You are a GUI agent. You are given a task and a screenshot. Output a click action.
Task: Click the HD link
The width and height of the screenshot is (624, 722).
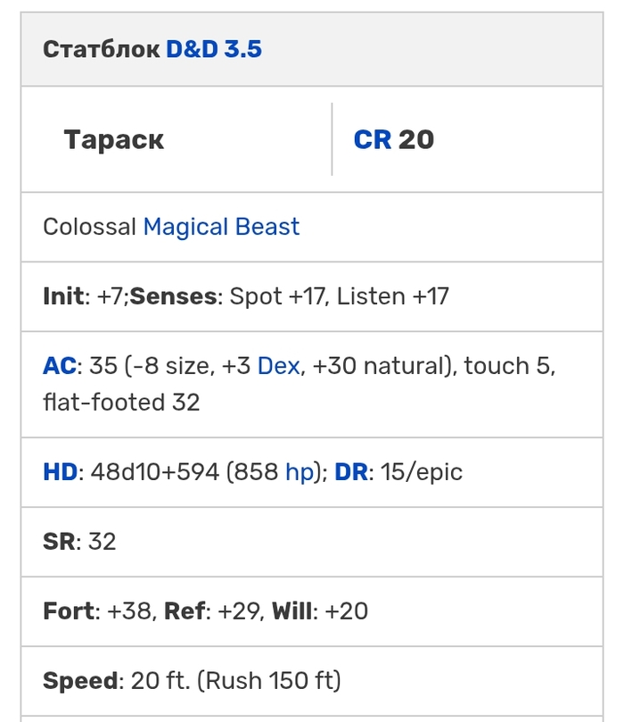60,472
